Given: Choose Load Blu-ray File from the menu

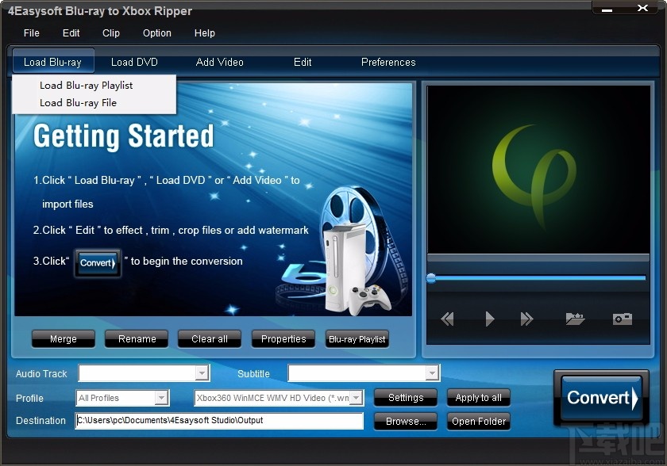Looking at the screenshot, I should point(77,102).
